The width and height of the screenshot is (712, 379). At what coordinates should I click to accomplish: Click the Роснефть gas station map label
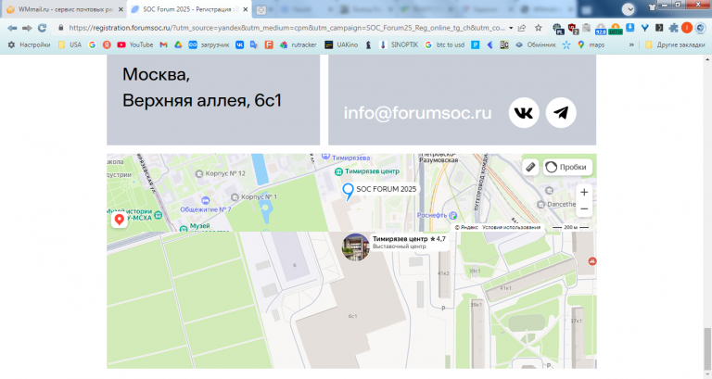click(437, 215)
